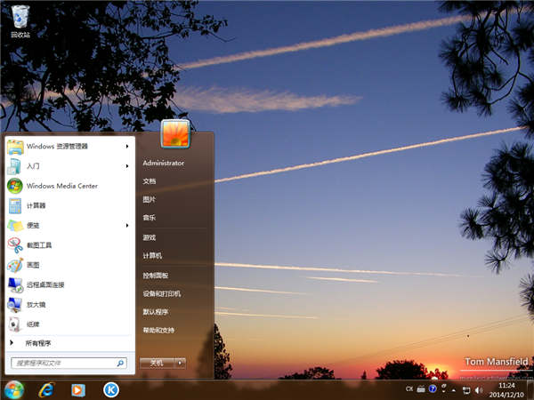Open the media player taskbar icon
The height and width of the screenshot is (400, 534).
pyautogui.click(x=78, y=390)
